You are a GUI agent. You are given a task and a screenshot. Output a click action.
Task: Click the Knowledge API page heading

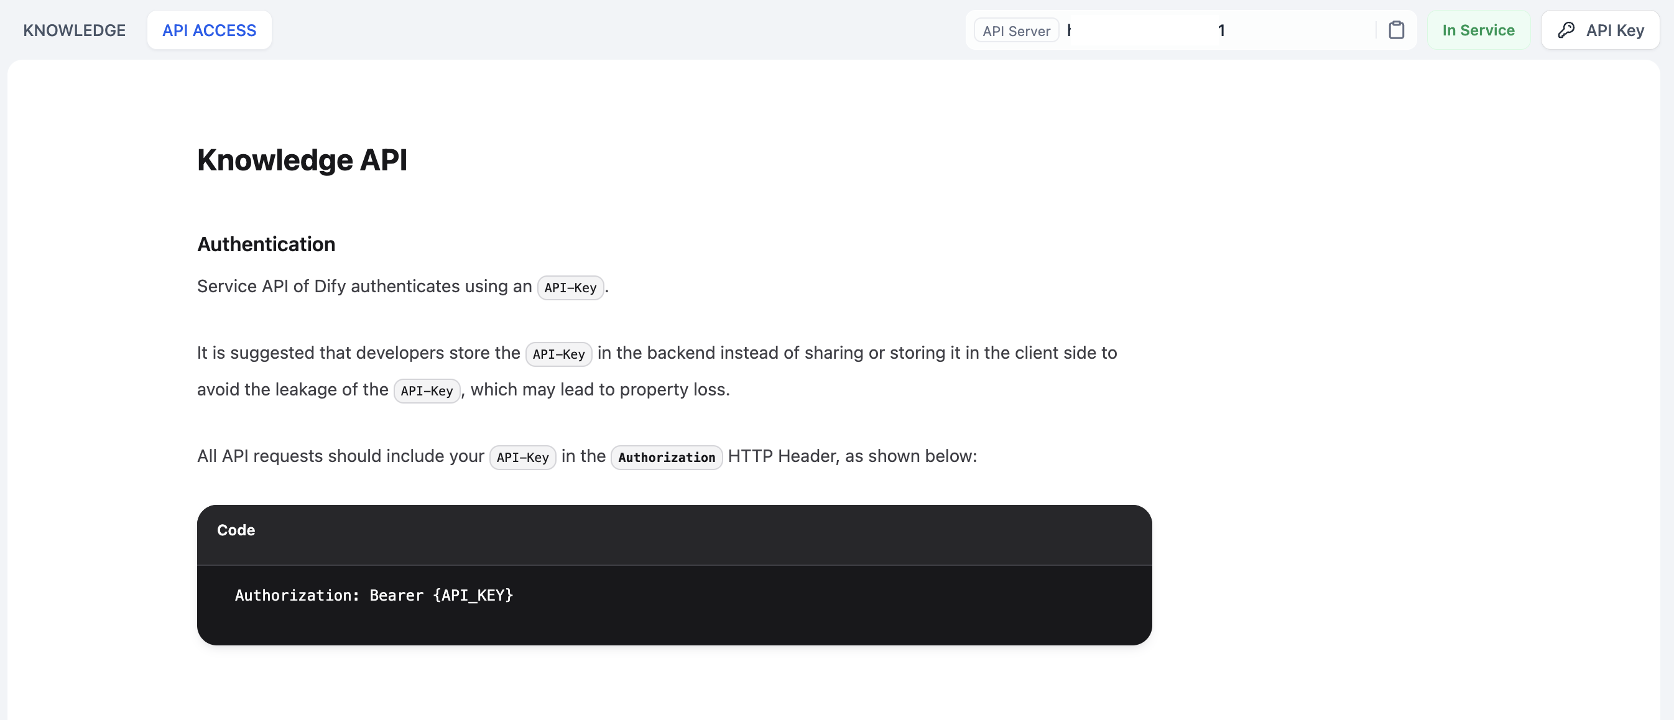pos(302,160)
